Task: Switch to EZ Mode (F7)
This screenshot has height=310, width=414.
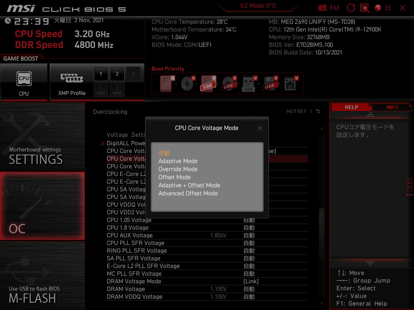Action: [x=258, y=6]
